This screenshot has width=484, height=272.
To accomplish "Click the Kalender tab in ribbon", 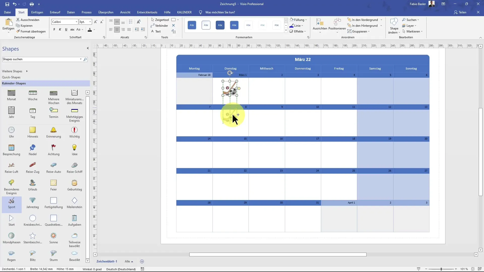I will click(x=185, y=12).
